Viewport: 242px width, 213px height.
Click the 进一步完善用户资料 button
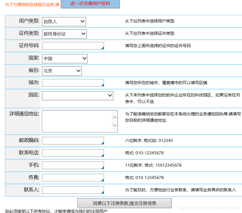click(x=90, y=4)
